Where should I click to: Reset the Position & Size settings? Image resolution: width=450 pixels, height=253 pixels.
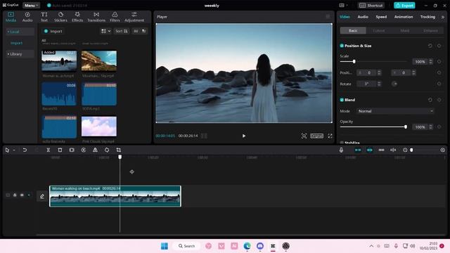click(430, 46)
